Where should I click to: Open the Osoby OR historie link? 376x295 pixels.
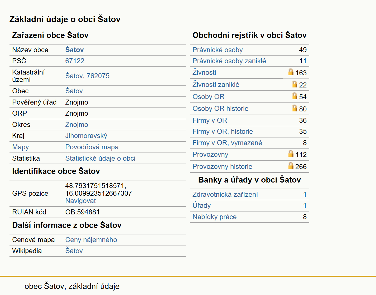tap(220, 109)
